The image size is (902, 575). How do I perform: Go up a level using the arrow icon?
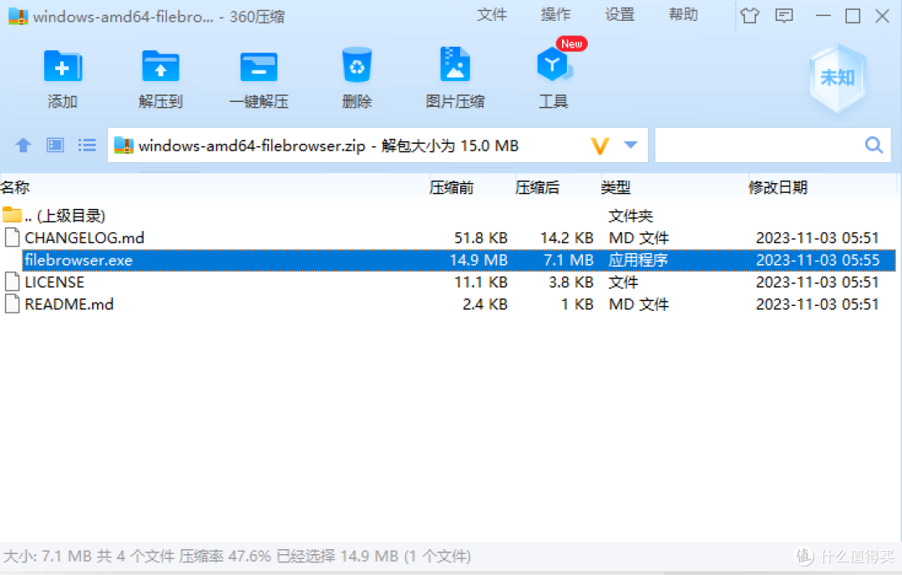(23, 145)
